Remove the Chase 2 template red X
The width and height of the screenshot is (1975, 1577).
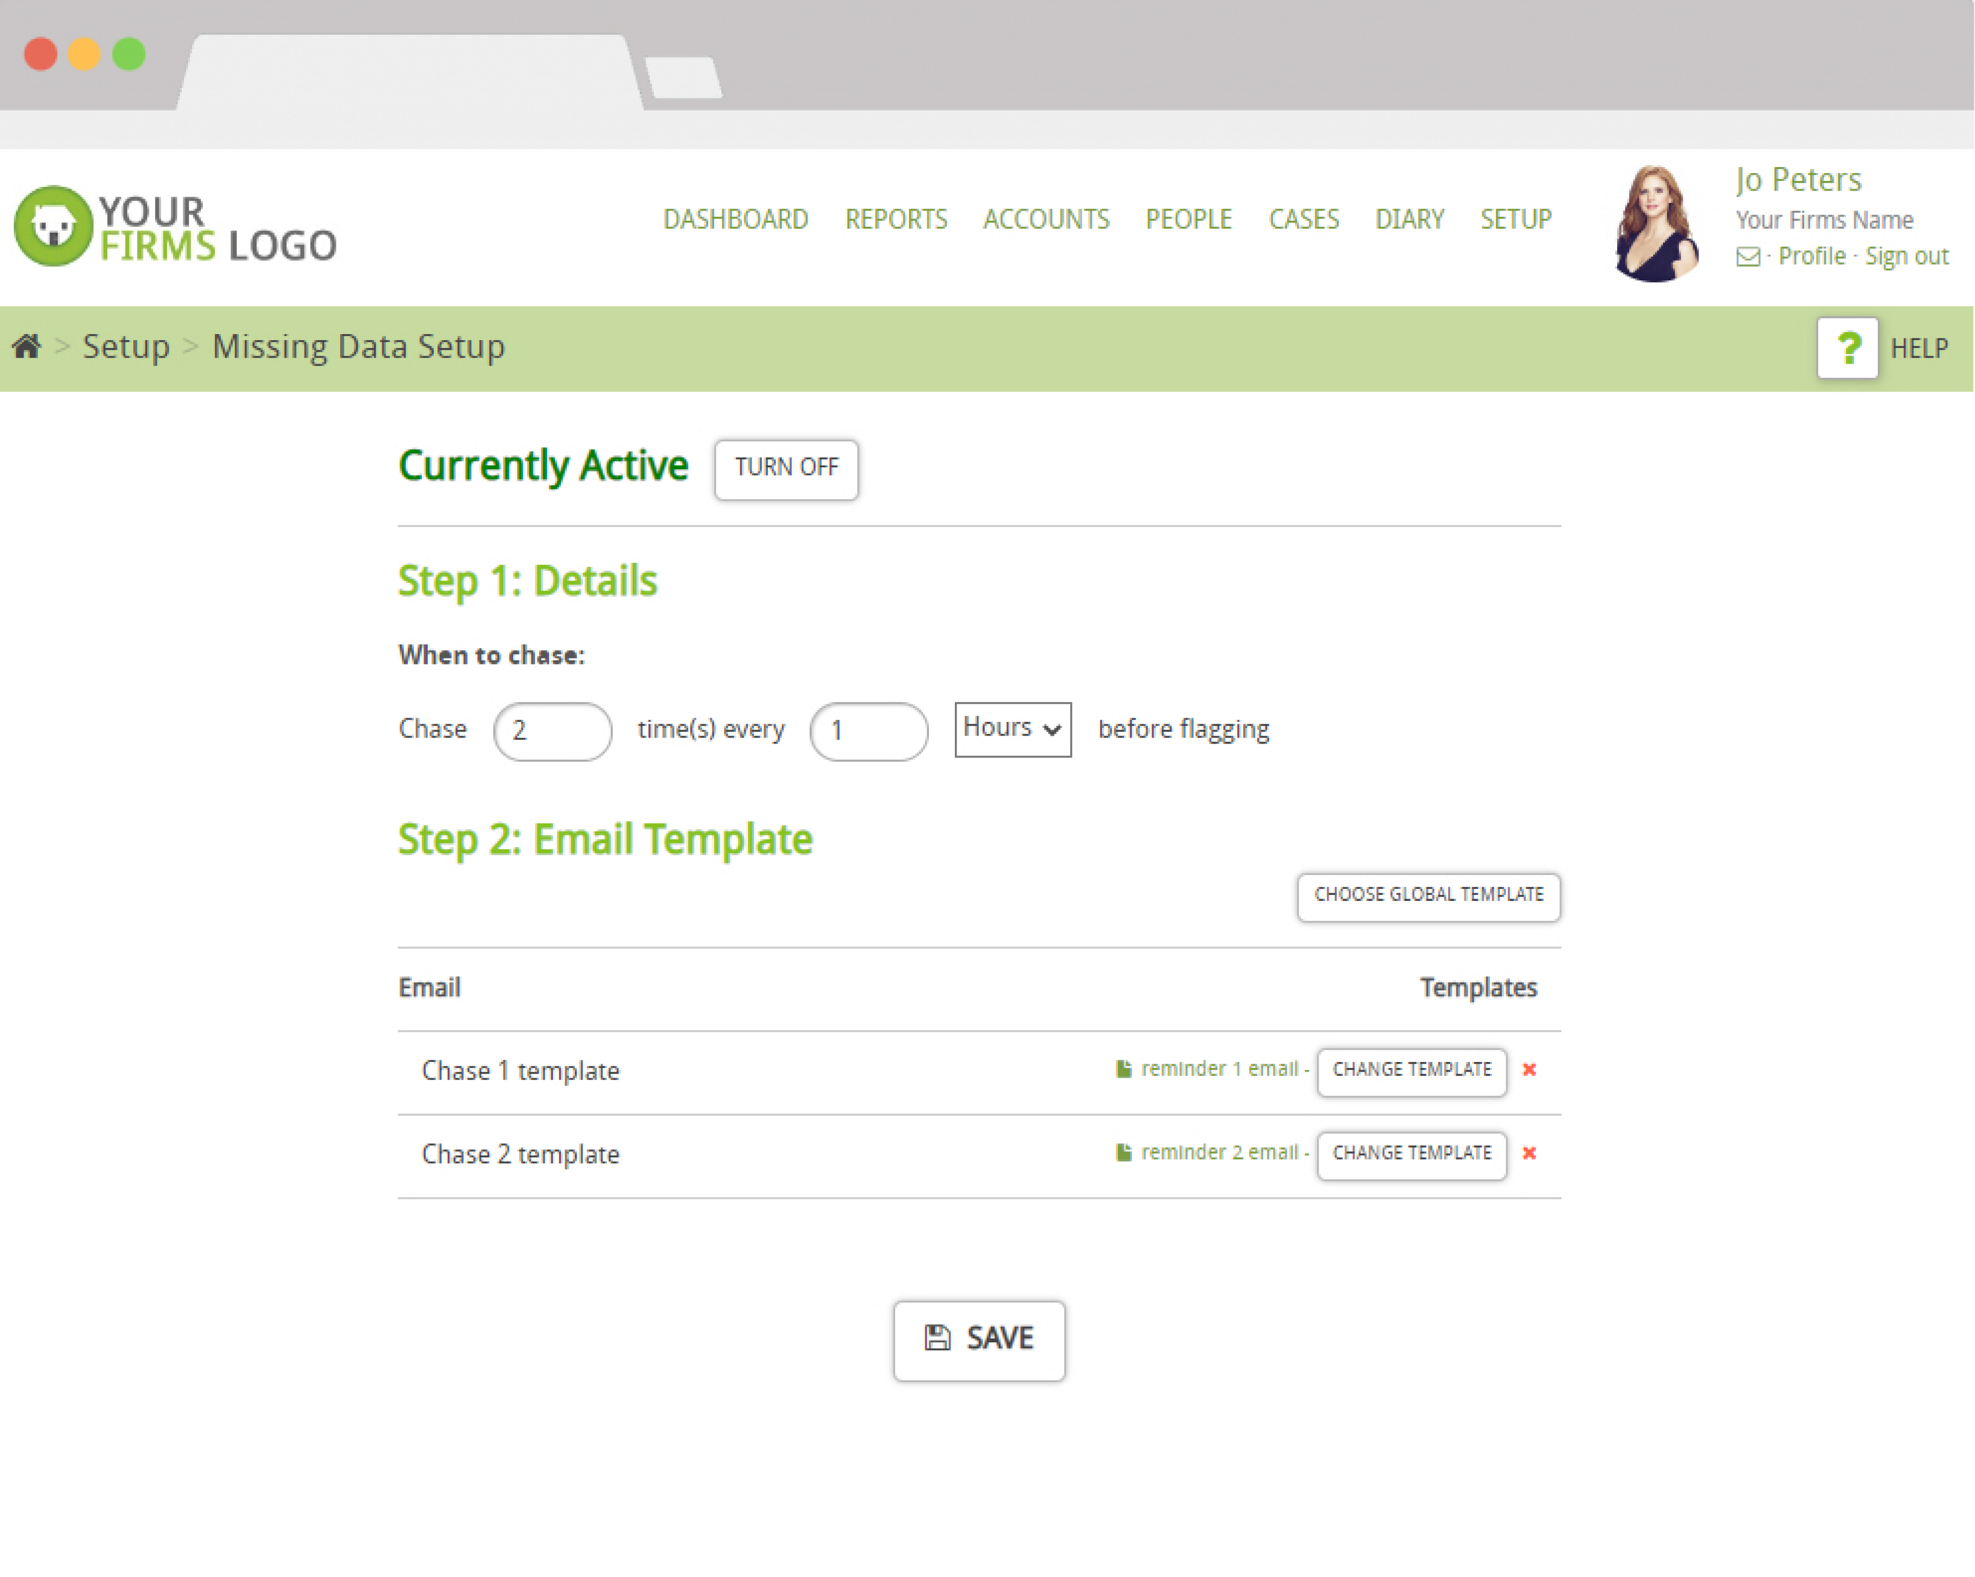click(x=1529, y=1152)
